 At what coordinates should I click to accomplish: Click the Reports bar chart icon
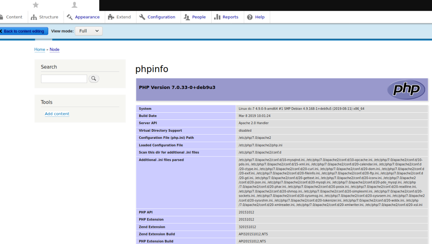pyautogui.click(x=217, y=17)
